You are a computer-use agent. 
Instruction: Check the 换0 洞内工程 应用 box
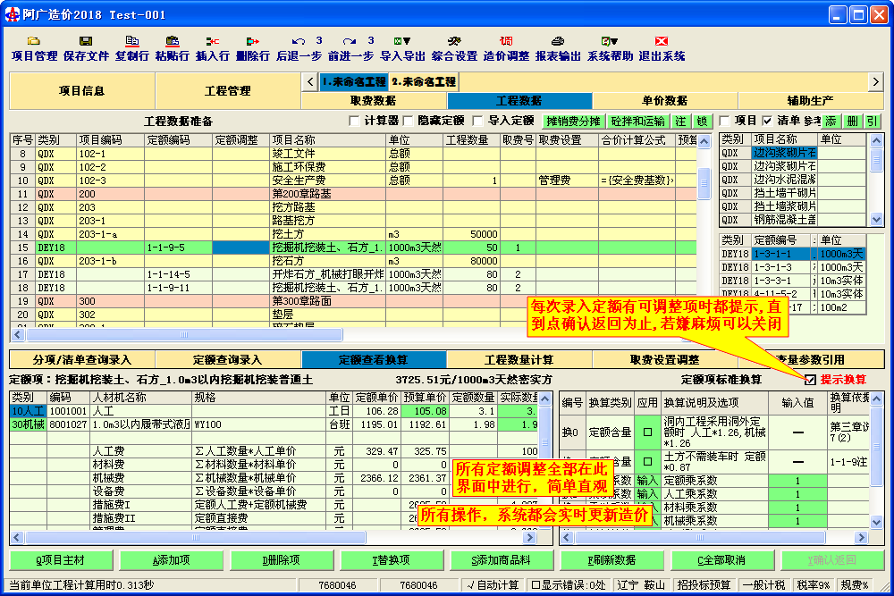pyautogui.click(x=647, y=432)
